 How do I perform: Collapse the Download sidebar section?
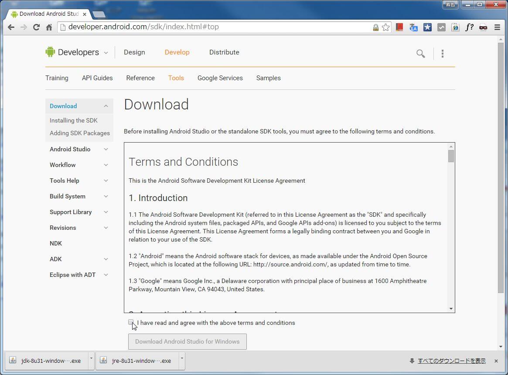(106, 106)
